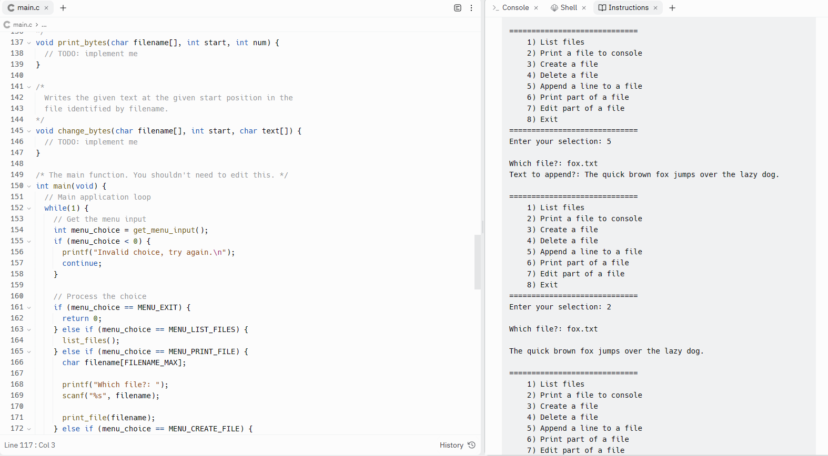
Task: Click the 'Main application loop' comment
Action: pyautogui.click(x=98, y=197)
